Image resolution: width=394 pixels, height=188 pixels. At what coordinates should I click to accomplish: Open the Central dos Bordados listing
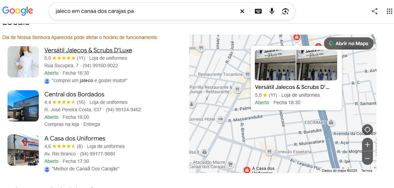tap(74, 94)
